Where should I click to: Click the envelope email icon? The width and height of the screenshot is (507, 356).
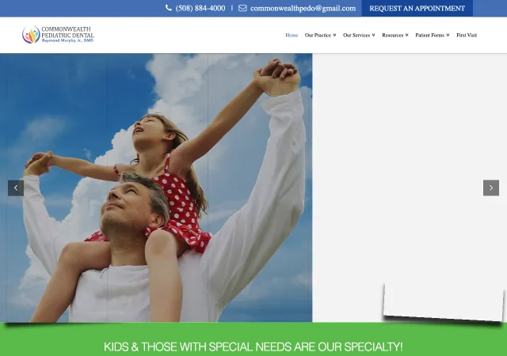click(x=242, y=8)
